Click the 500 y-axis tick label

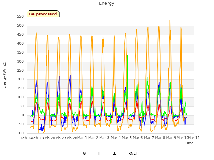(20, 26)
